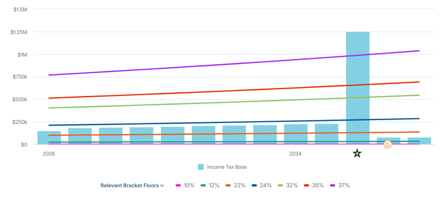Click the 2026 x-axis label
Image resolution: width=440 pixels, height=201 pixels.
[x=49, y=154]
